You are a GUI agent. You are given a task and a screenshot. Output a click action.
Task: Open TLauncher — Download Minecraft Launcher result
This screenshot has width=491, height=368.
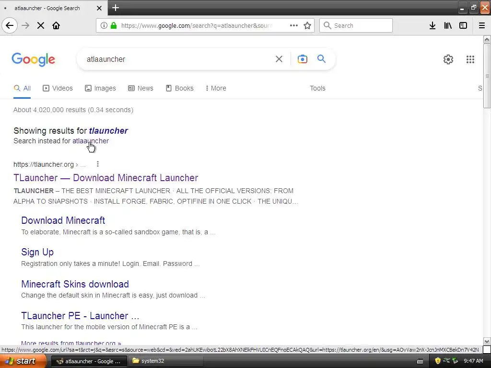coord(106,178)
